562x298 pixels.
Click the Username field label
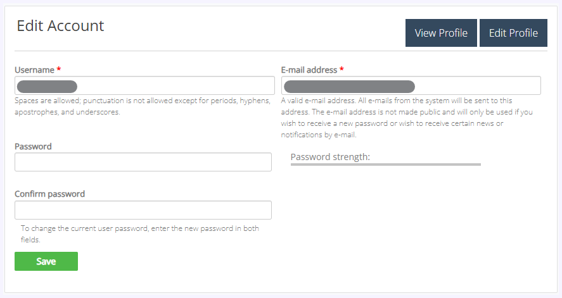tap(34, 70)
